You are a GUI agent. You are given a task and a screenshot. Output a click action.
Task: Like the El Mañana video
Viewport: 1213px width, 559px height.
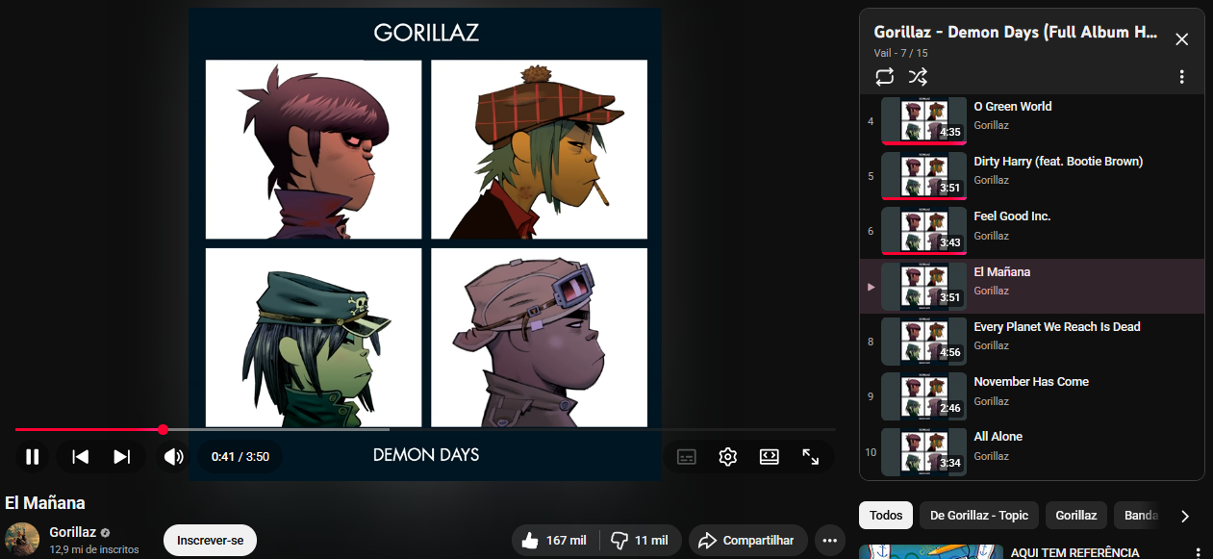point(556,541)
